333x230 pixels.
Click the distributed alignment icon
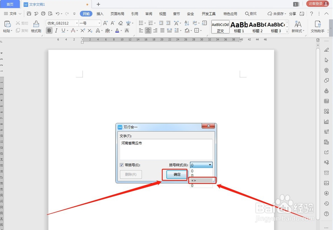(169, 31)
